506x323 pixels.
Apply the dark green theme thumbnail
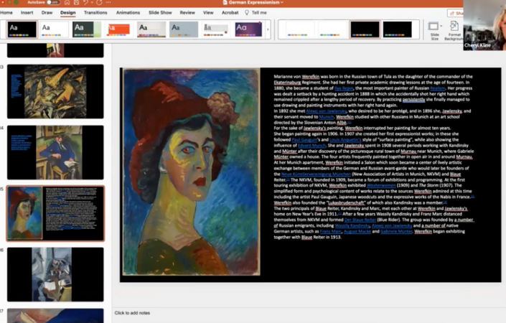[87, 29]
